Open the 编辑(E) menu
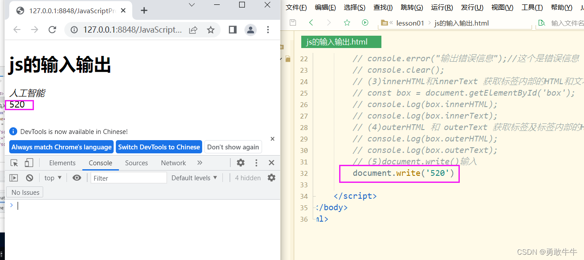 click(x=325, y=7)
